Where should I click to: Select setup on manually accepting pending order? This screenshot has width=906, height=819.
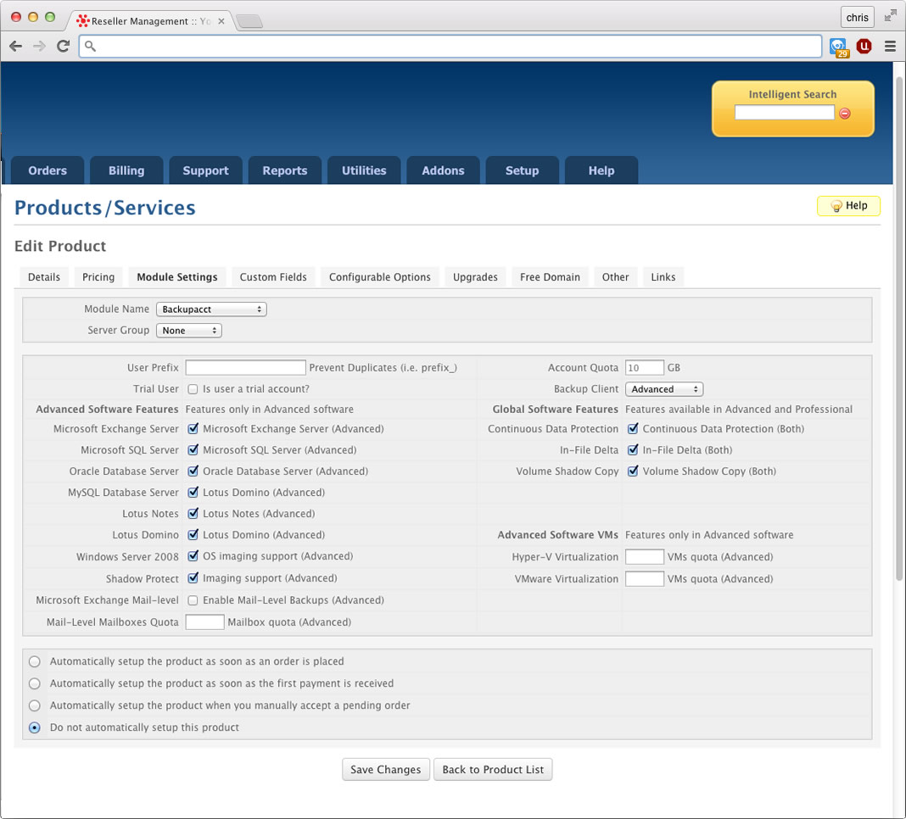pyautogui.click(x=35, y=705)
